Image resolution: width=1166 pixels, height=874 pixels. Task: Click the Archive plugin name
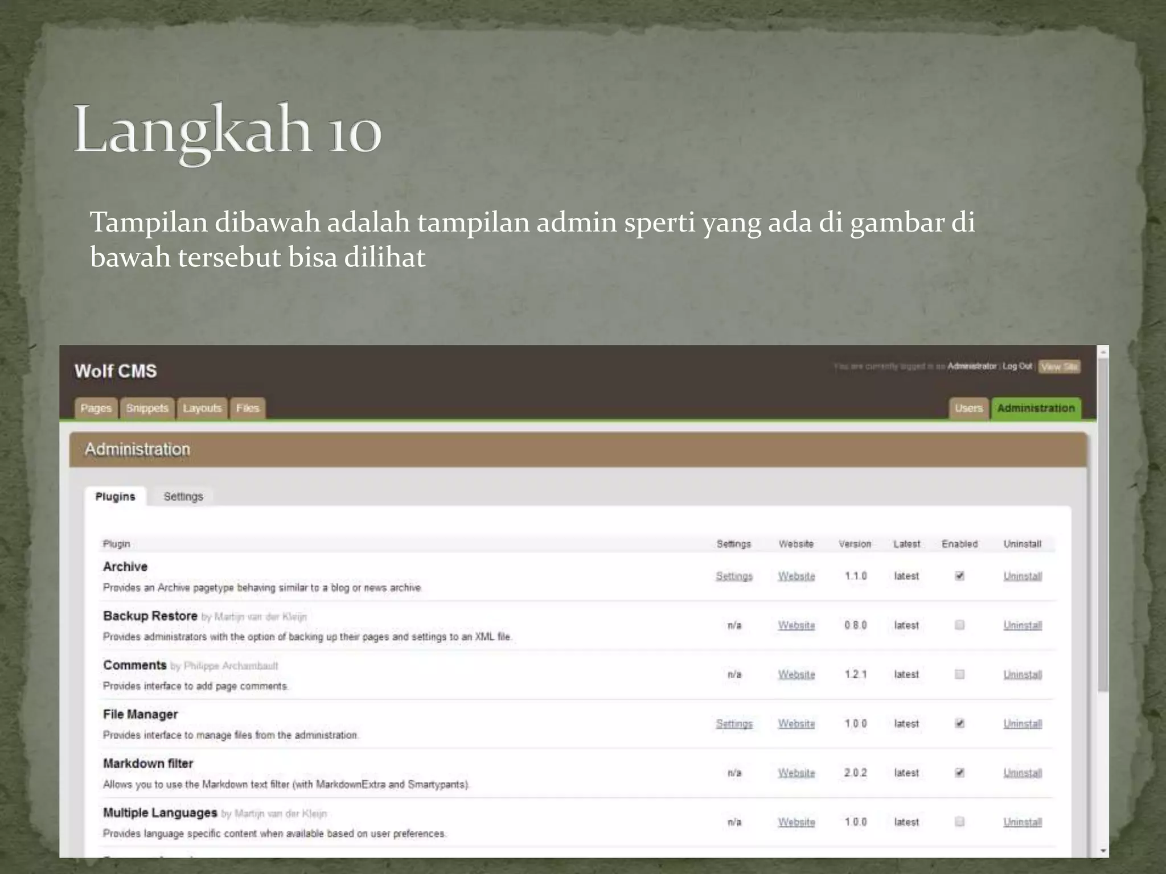[125, 566]
